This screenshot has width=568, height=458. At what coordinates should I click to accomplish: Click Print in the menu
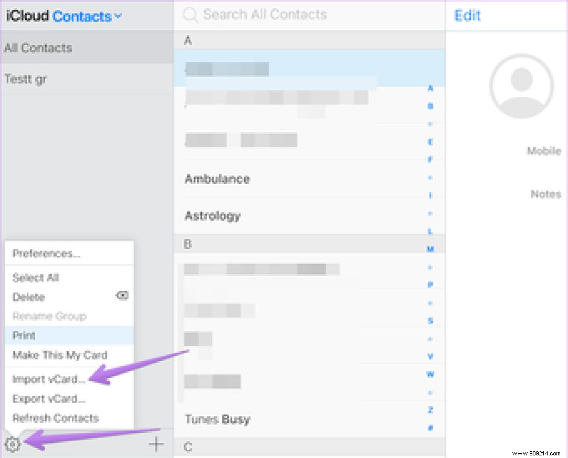pyautogui.click(x=24, y=335)
